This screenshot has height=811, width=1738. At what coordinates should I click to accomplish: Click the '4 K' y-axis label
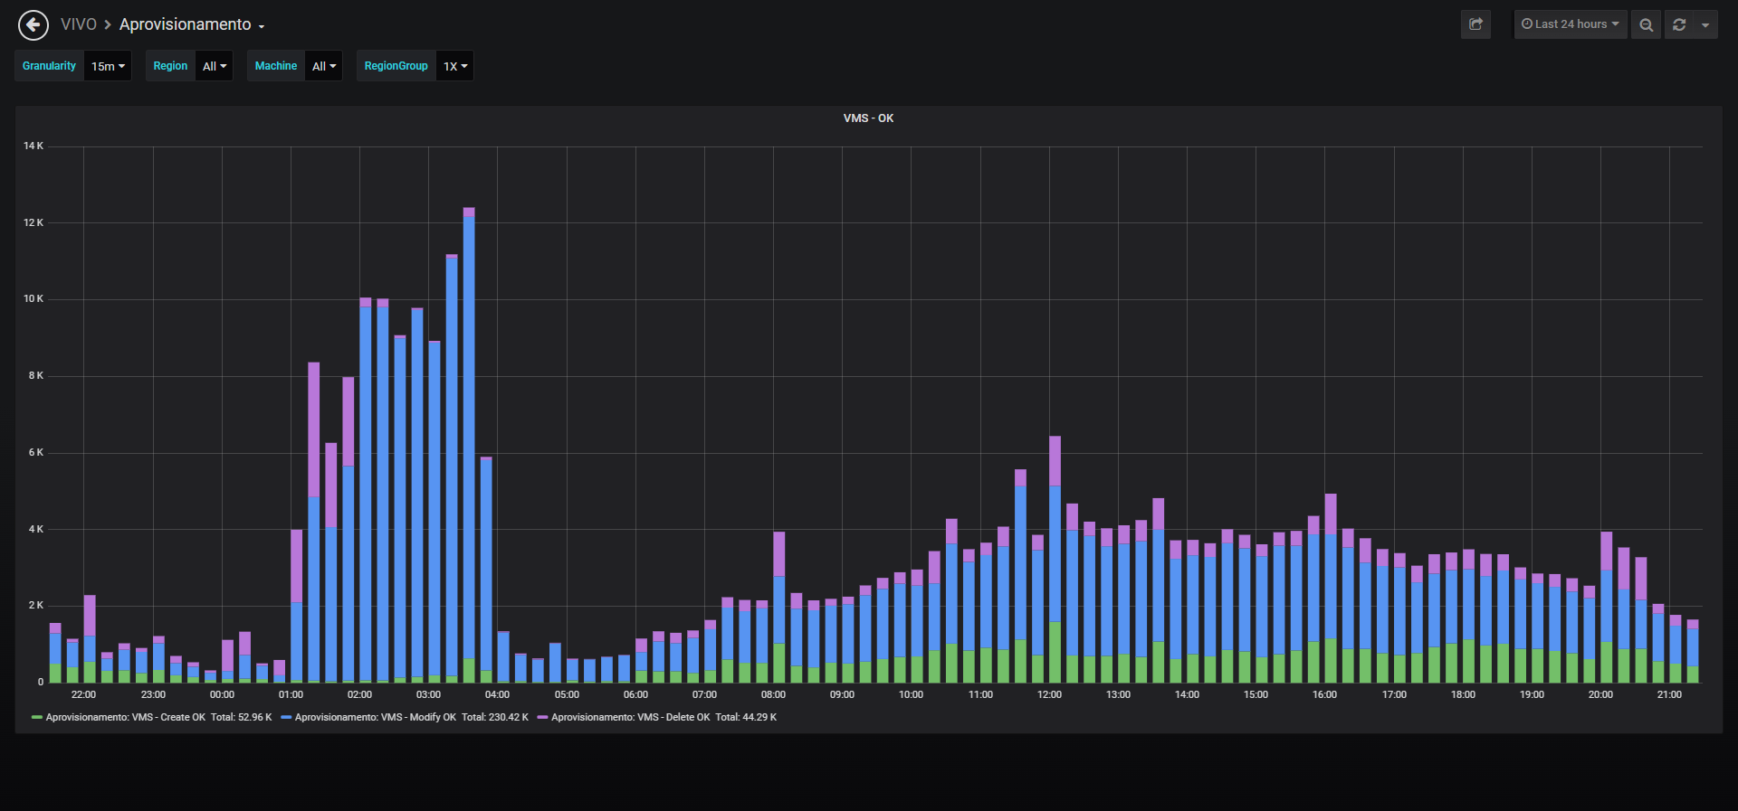[x=36, y=529]
